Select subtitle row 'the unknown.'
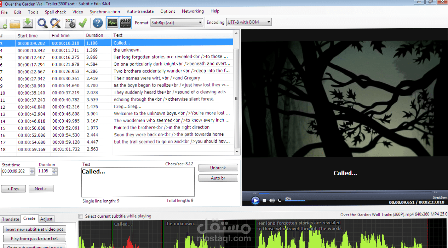The height and width of the screenshot is (248, 448). pos(117,50)
